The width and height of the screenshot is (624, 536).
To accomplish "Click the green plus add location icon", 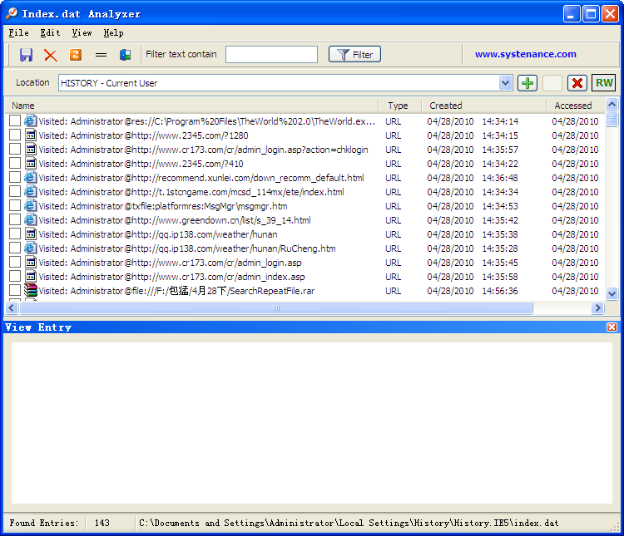I will tap(527, 83).
